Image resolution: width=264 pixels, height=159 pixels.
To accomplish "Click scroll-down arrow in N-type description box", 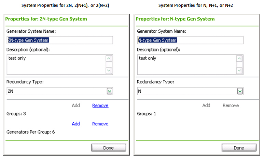I will [x=239, y=70].
